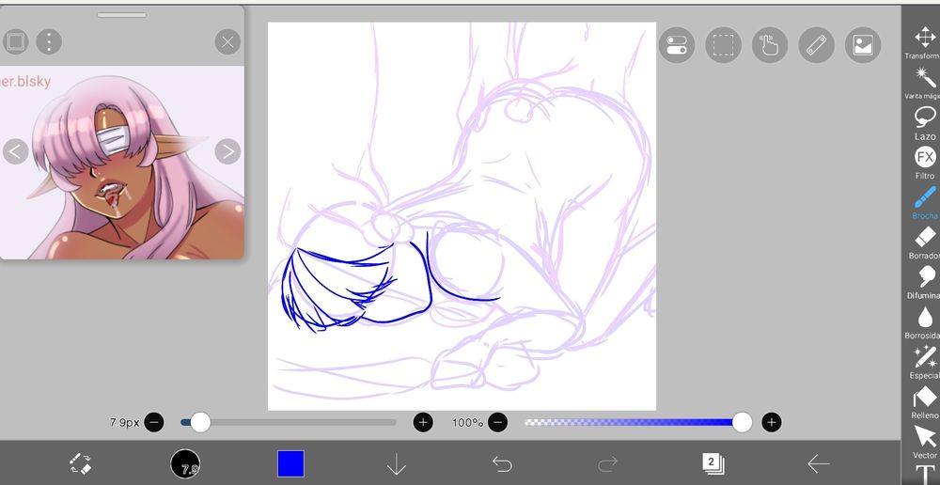Viewport: 940px width, 485px height.
Task: Select the Transform tool
Action: click(924, 42)
